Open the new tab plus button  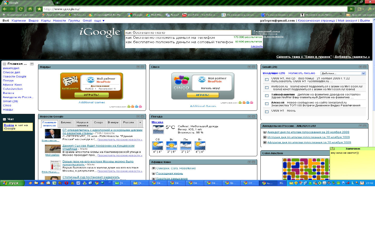pos(57,3)
